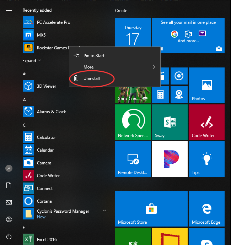This screenshot has height=245, width=231.
Task: Open the Photos tile
Action: 207,85
